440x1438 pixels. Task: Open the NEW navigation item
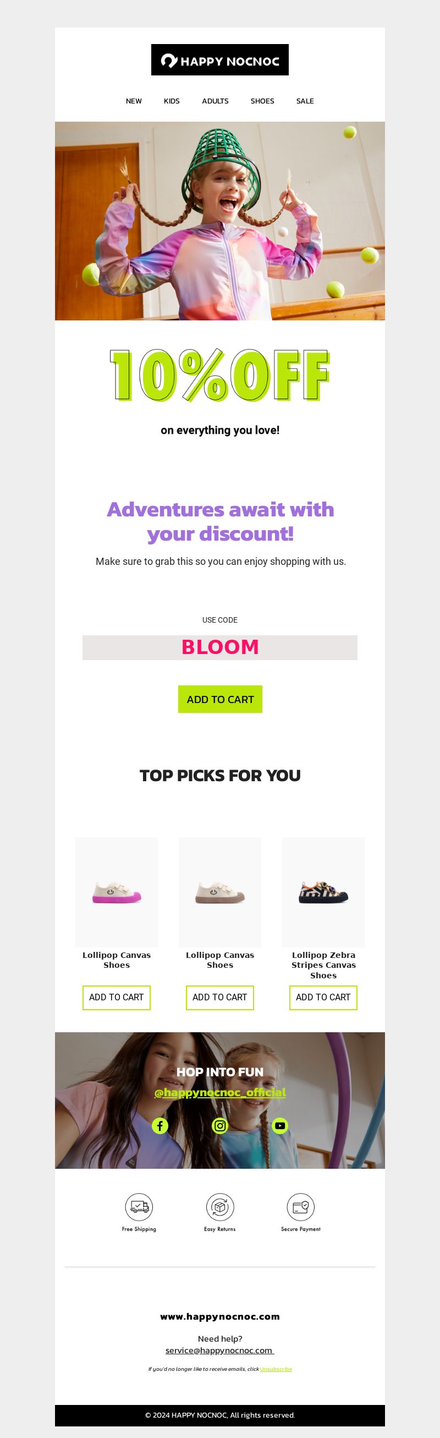click(x=134, y=101)
